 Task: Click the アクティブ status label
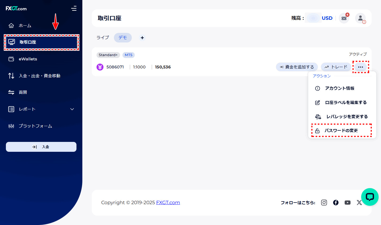[358, 54]
